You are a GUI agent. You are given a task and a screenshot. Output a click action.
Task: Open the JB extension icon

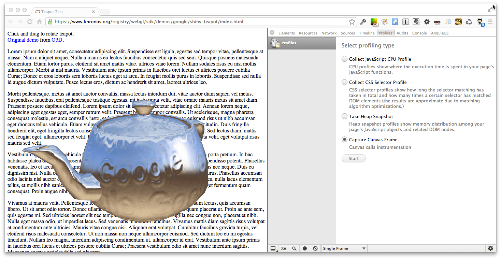[x=448, y=22]
